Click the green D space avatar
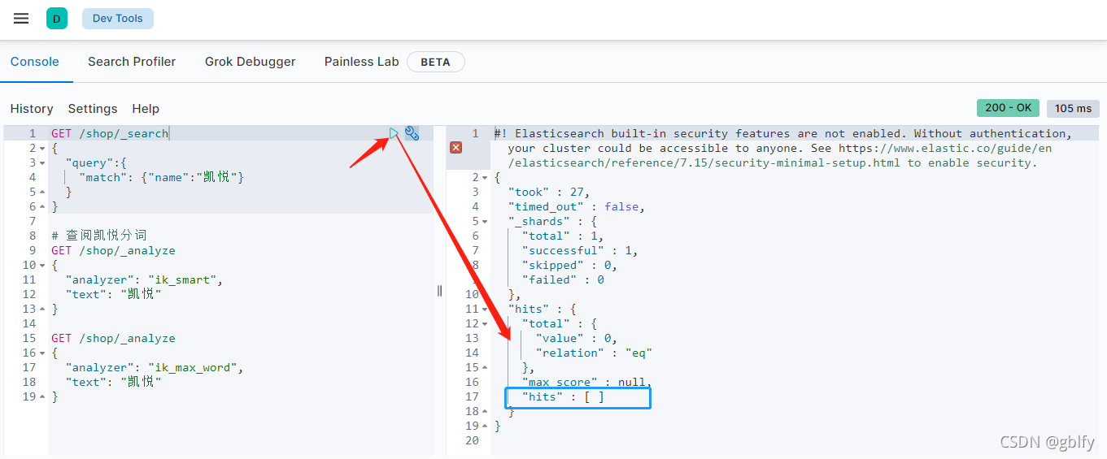This screenshot has width=1107, height=459. click(57, 19)
